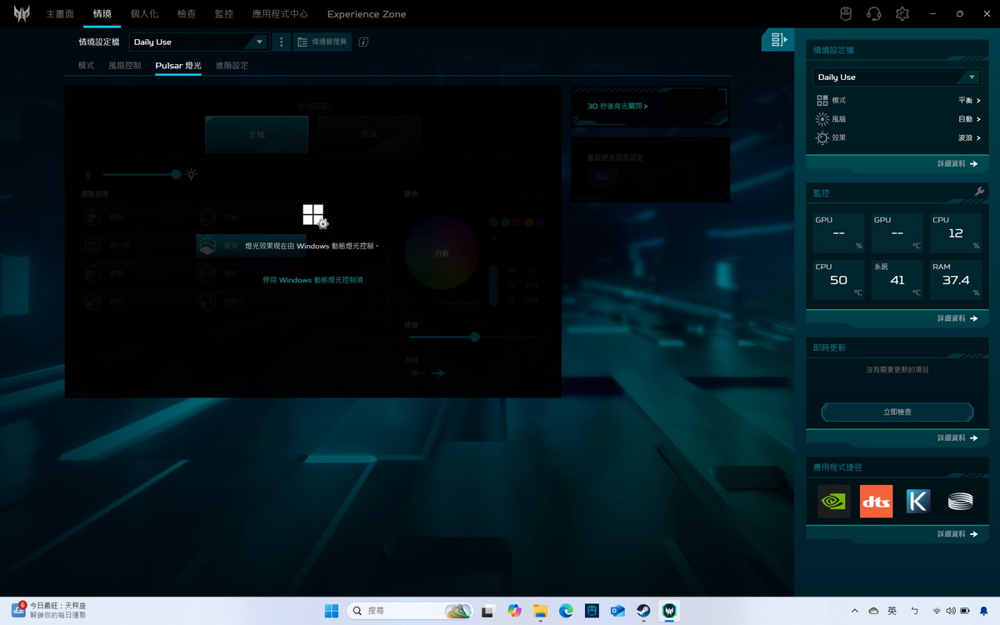Collapse the right sidebar panel
The height and width of the screenshot is (625, 1000).
click(778, 40)
